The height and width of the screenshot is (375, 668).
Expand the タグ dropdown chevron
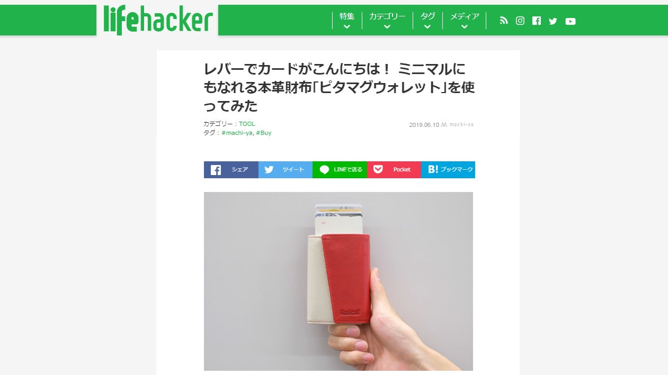[x=427, y=26]
